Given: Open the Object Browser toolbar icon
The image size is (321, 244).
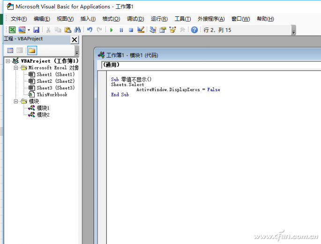Looking at the screenshot, I should pos(172,30).
